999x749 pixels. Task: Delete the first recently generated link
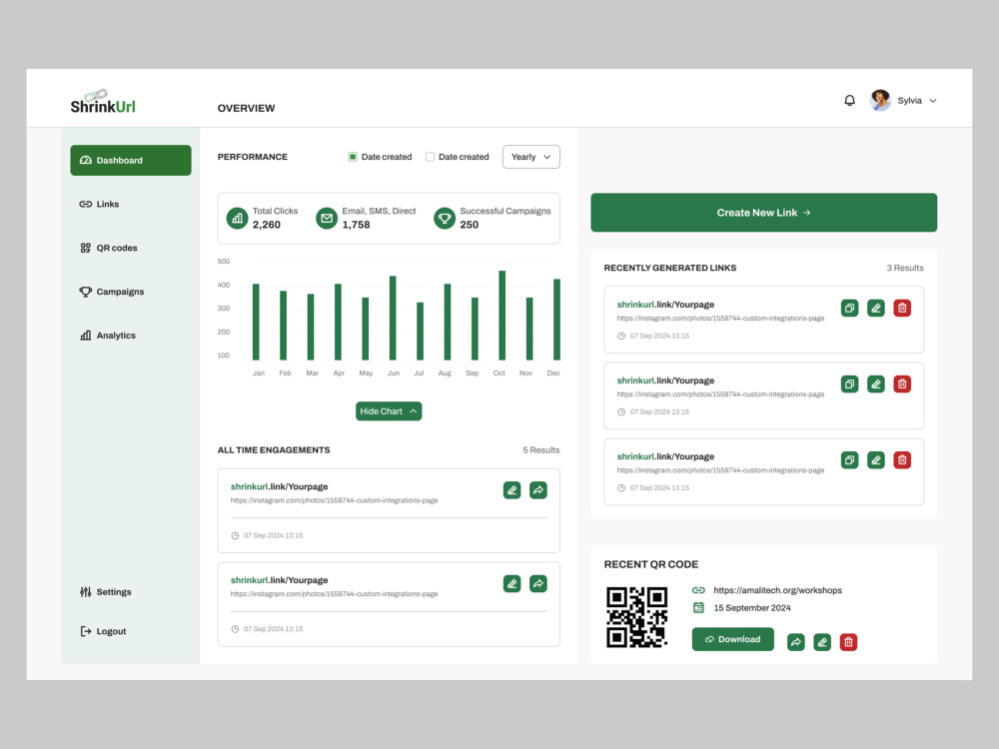(x=902, y=309)
